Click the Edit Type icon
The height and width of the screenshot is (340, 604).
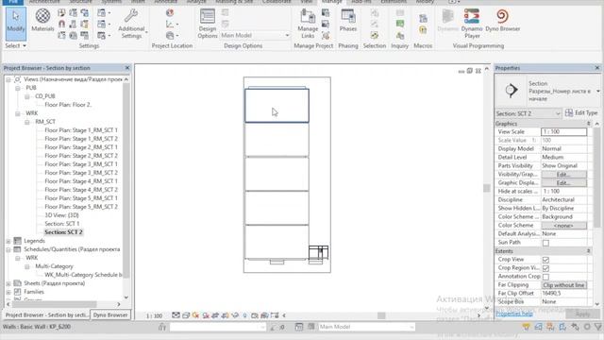tap(569, 113)
